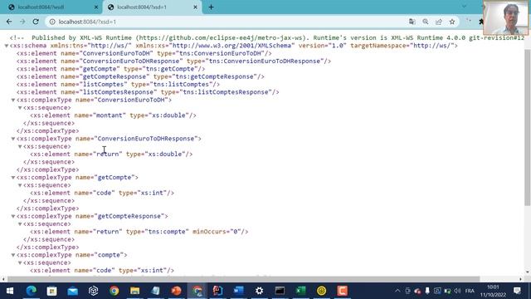Close the localhost:8084/?wsdl tab
This screenshot has height=299, width=531.
point(96,7)
